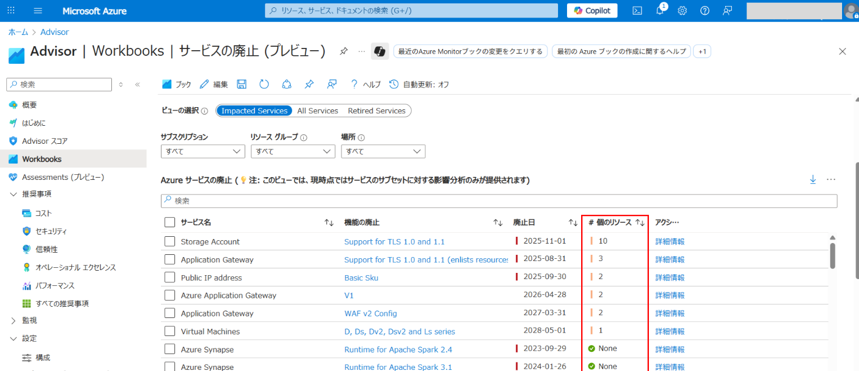Viewport: 859px width, 371px height.
Task: Open the feedback icon in the top bar
Action: tap(727, 11)
